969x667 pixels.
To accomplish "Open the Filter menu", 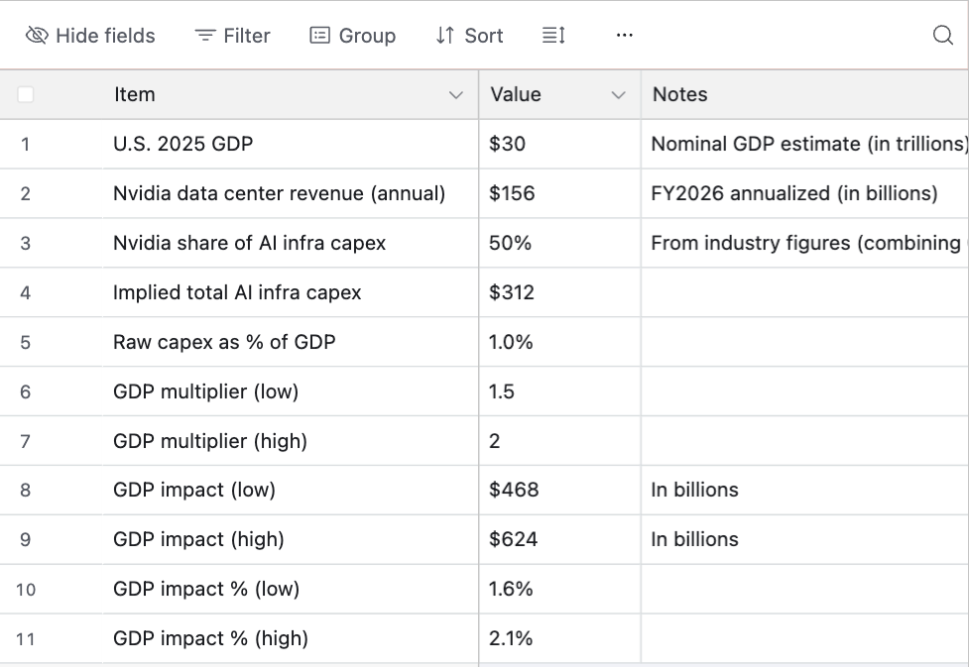I will point(232,36).
